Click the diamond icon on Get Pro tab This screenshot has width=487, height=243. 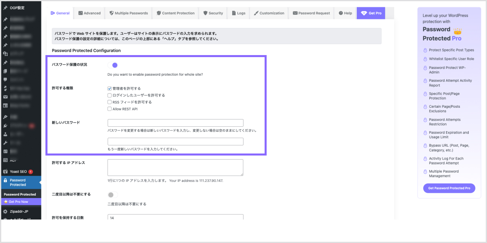[363, 13]
